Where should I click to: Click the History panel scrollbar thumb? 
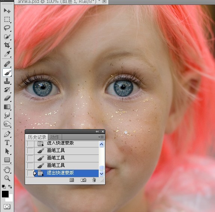(x=101, y=168)
